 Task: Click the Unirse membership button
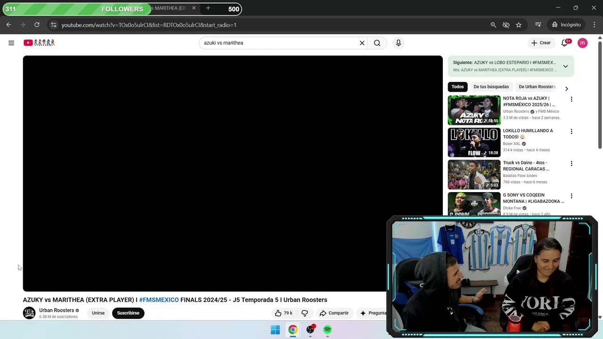(x=98, y=313)
